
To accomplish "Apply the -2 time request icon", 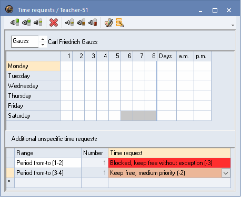I will point(81,23).
